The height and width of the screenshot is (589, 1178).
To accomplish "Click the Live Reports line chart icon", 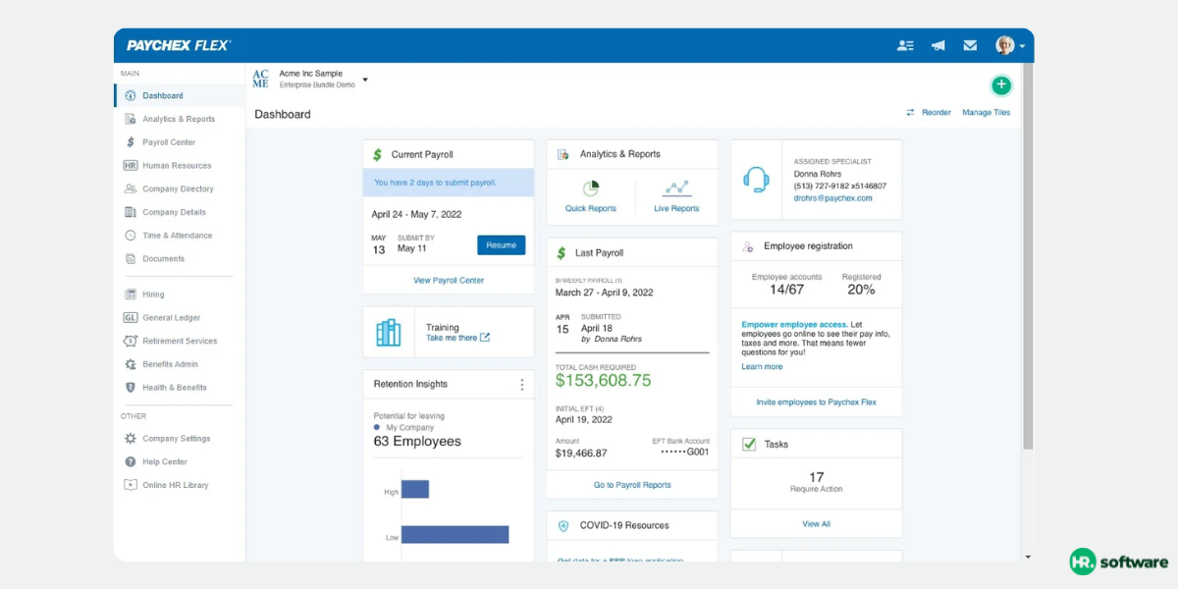I will (x=676, y=188).
